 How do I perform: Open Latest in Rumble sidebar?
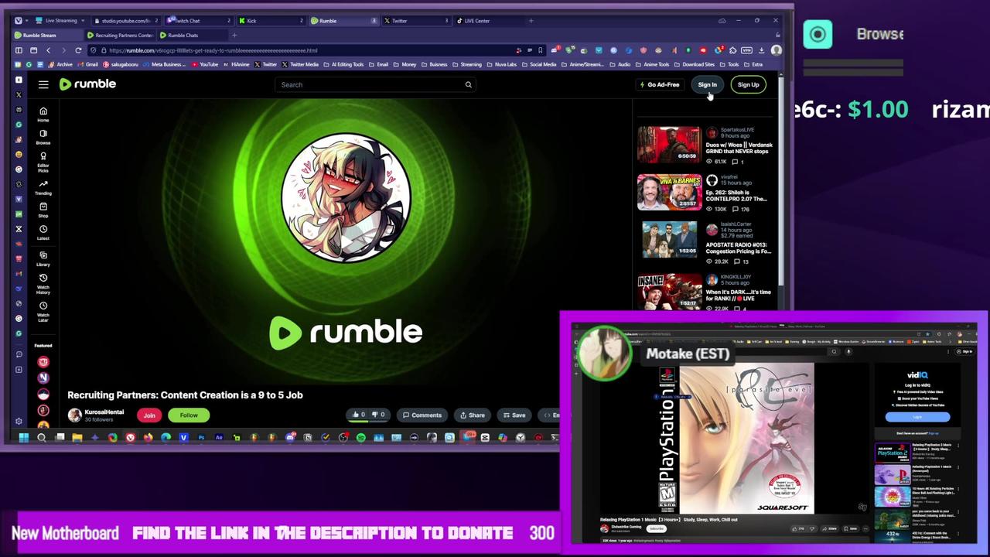[x=43, y=232]
